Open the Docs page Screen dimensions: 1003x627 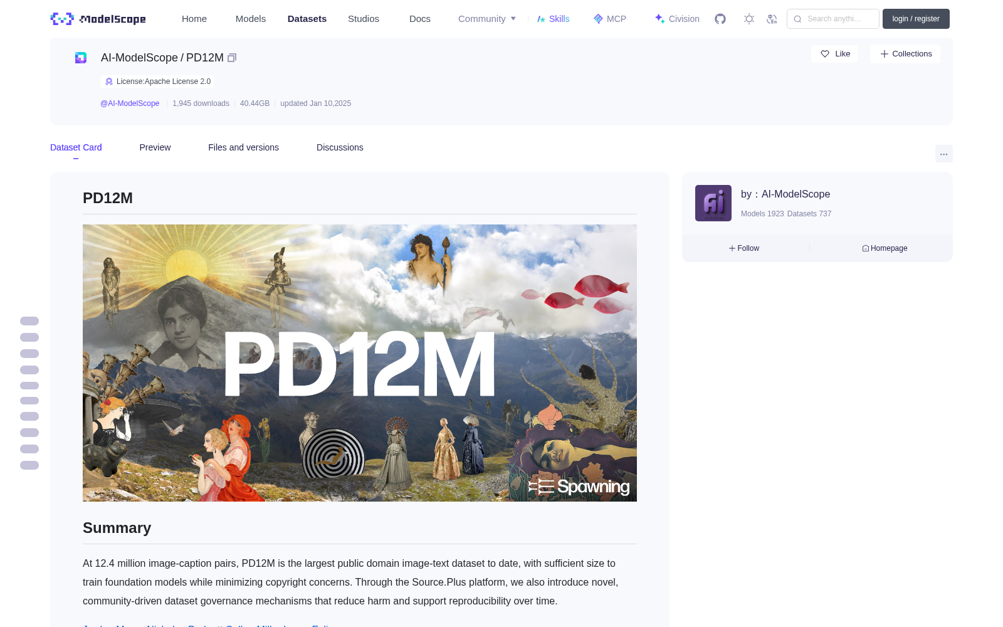420,19
